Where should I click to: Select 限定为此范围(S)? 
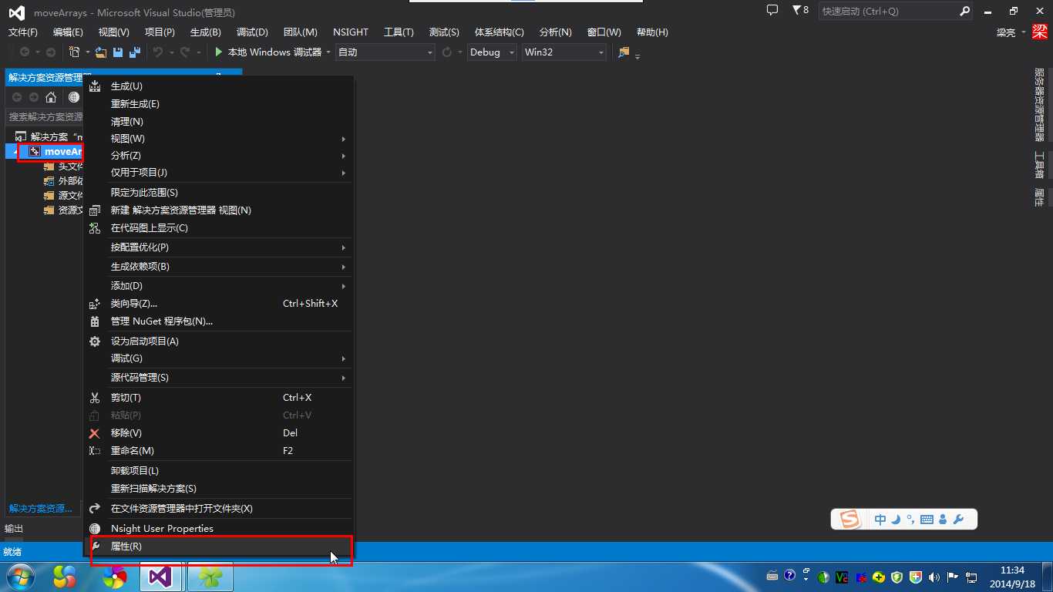pyautogui.click(x=219, y=193)
